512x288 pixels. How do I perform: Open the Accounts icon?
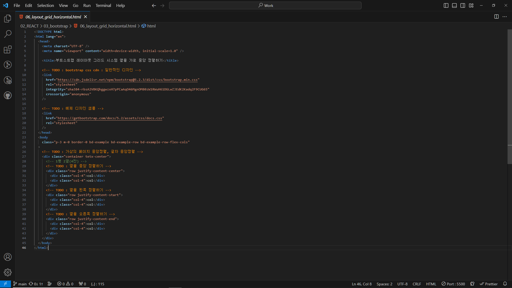[8, 257]
